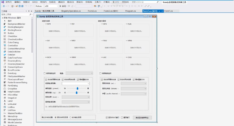Click the Visual Studio save icon
The height and width of the screenshot is (126, 234).
tap(19, 6)
